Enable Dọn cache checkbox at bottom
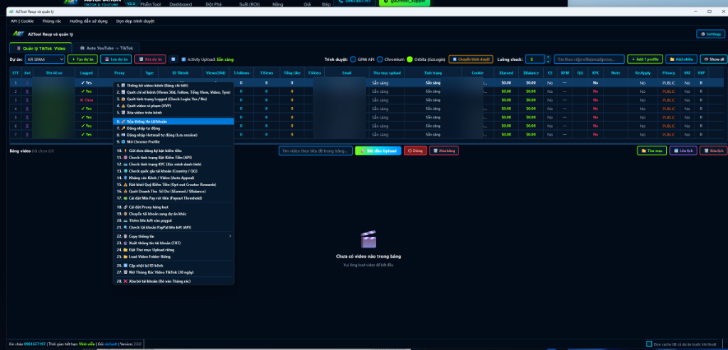The width and height of the screenshot is (728, 350). tap(649, 344)
